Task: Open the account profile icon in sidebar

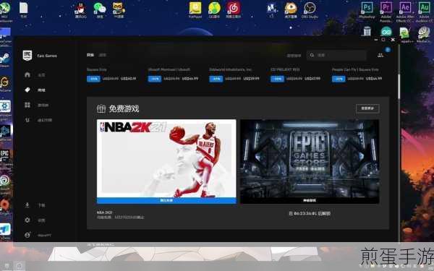Action: point(27,235)
